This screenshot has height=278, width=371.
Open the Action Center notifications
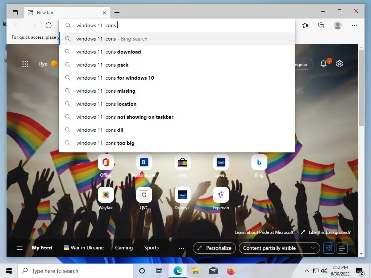coord(359,271)
